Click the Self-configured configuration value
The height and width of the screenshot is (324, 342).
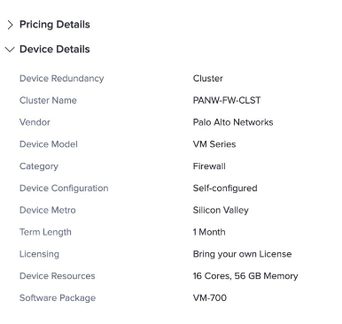(225, 189)
